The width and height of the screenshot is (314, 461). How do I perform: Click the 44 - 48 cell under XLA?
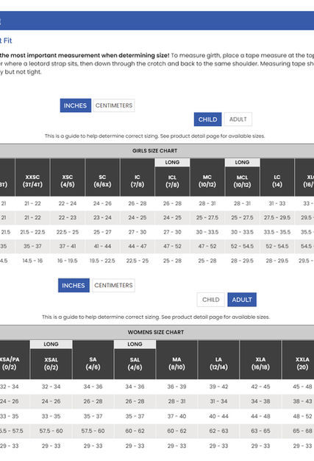(260, 416)
